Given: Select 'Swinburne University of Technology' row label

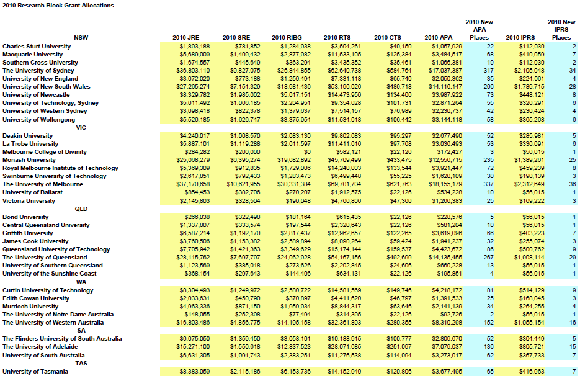Looking at the screenshot, I should (54, 176).
